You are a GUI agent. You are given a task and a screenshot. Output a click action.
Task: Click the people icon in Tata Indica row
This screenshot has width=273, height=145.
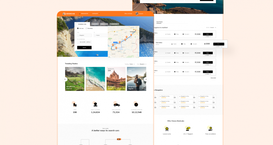click(x=172, y=44)
